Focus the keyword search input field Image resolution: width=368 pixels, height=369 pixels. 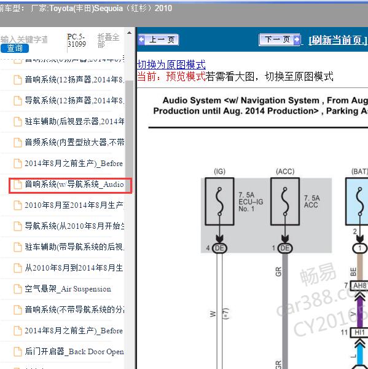pyautogui.click(x=24, y=39)
